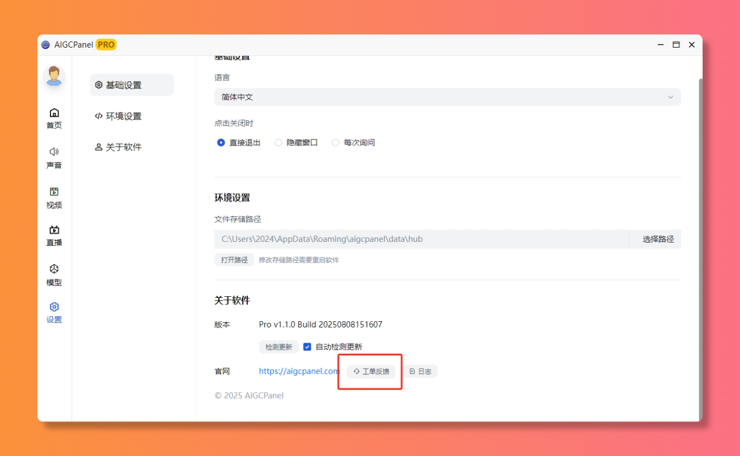740x456 pixels.
Task: Switch to the 关于软件 tab
Action: 132,147
